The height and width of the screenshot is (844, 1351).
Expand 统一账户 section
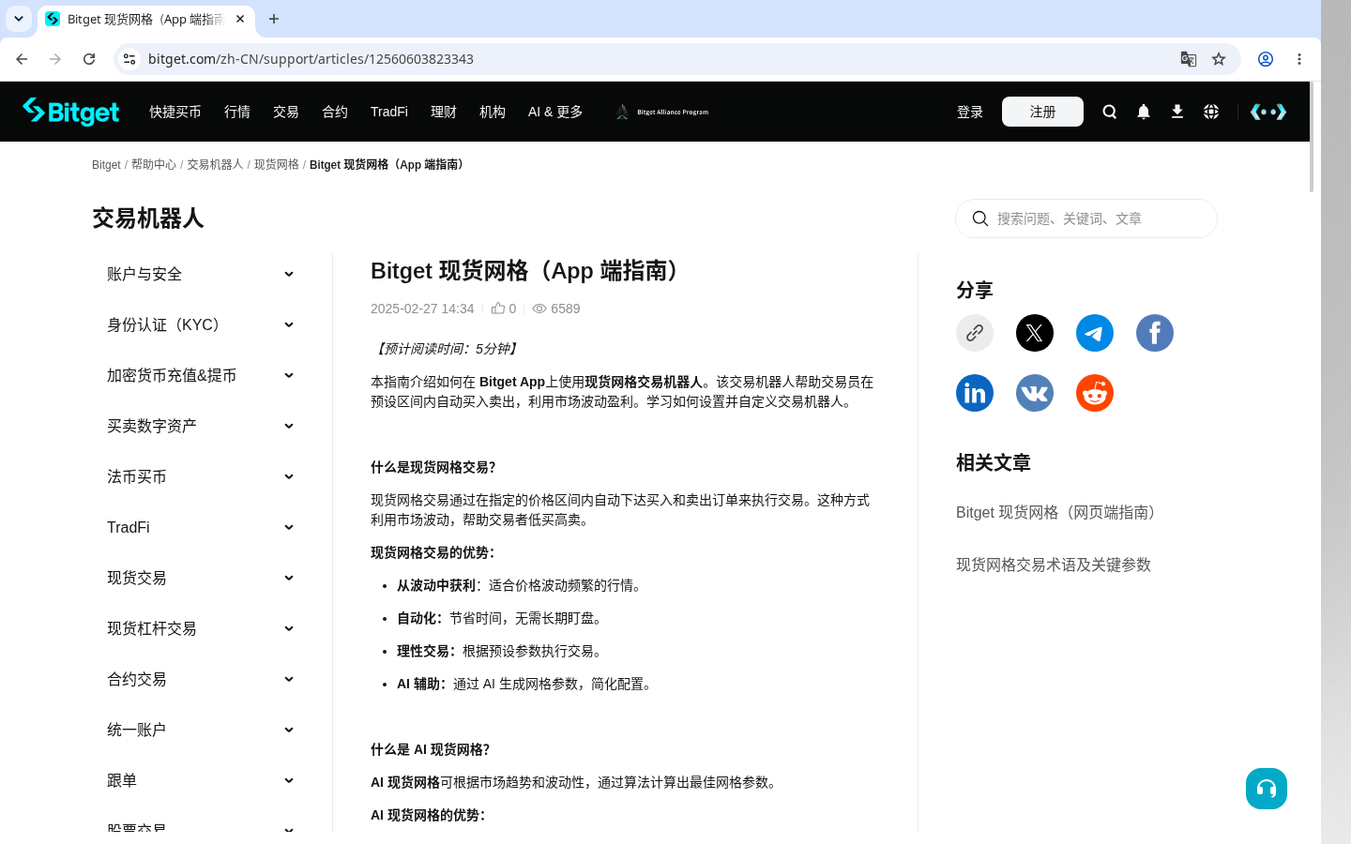[201, 730]
